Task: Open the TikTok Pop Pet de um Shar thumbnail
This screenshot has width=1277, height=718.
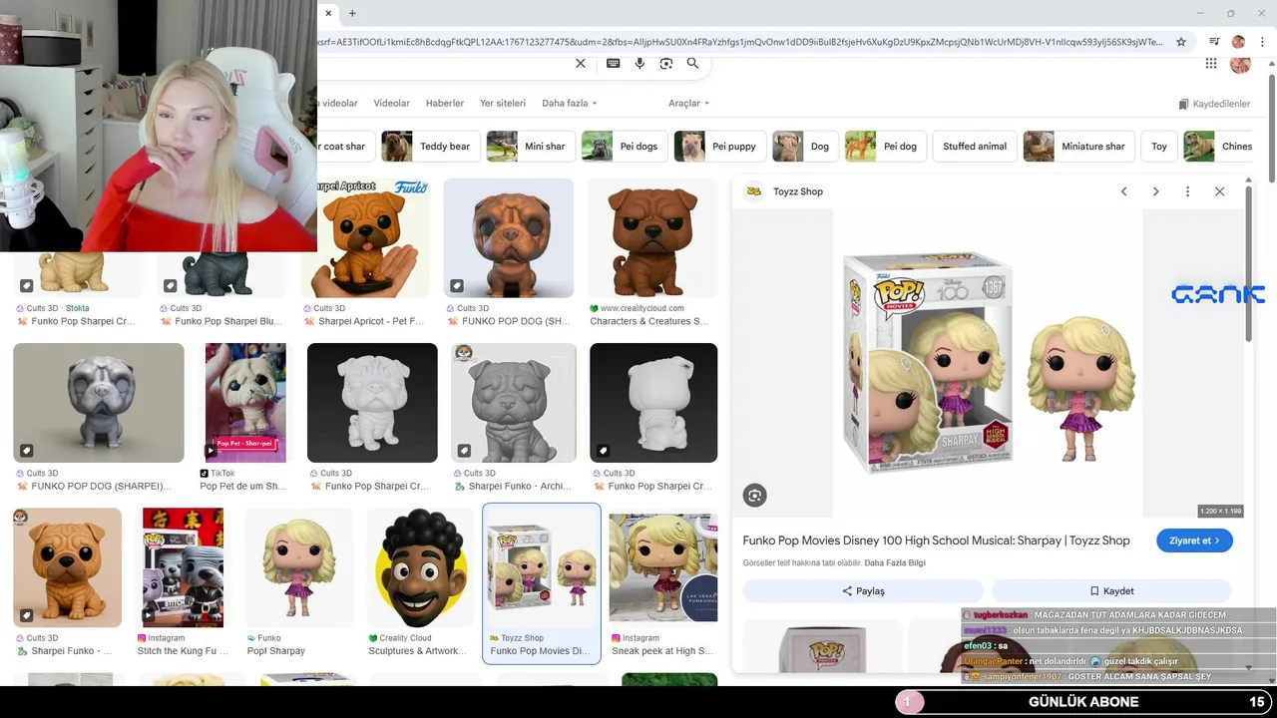Action: (x=245, y=403)
